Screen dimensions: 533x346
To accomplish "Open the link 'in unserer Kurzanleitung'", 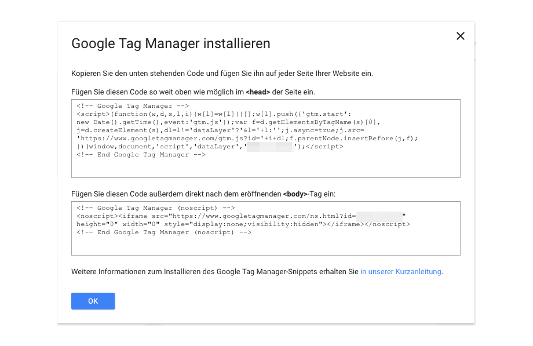I will click(400, 271).
